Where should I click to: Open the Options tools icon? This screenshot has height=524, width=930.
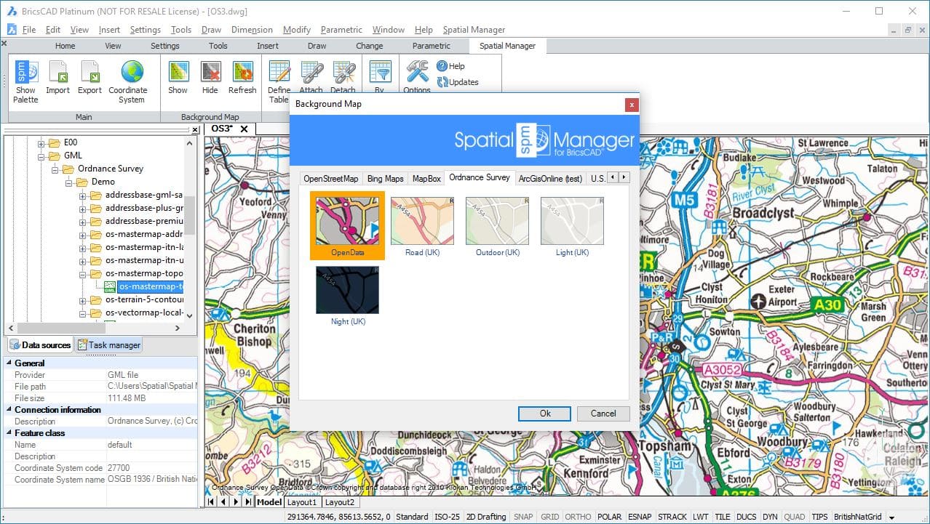click(417, 71)
